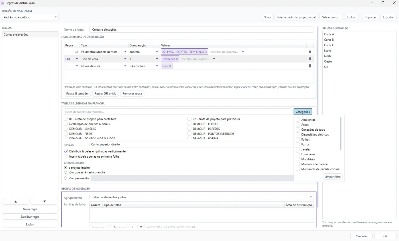Click the 'Limpar filtro' button
This screenshot has width=399, height=241.
click(333, 177)
